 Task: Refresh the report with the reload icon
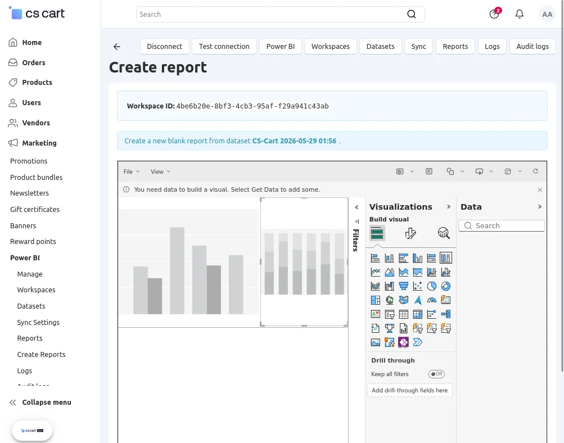[535, 171]
